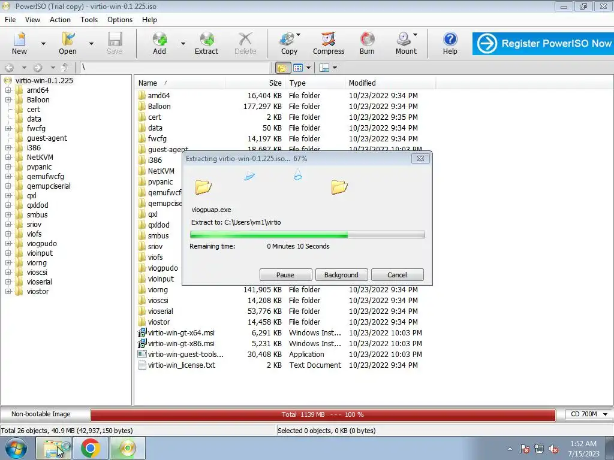Click the taskbar clock 1:52 AM
Screen dimensions: 614x460
(583, 444)
